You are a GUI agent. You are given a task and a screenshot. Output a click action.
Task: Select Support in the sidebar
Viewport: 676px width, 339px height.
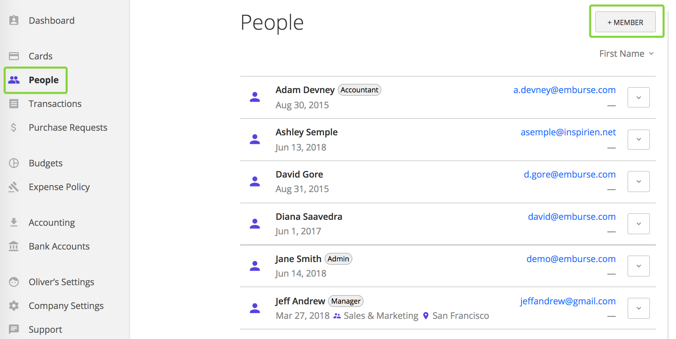pos(45,329)
